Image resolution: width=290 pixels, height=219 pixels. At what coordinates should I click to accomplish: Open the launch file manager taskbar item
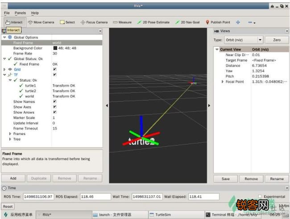tap(120, 215)
